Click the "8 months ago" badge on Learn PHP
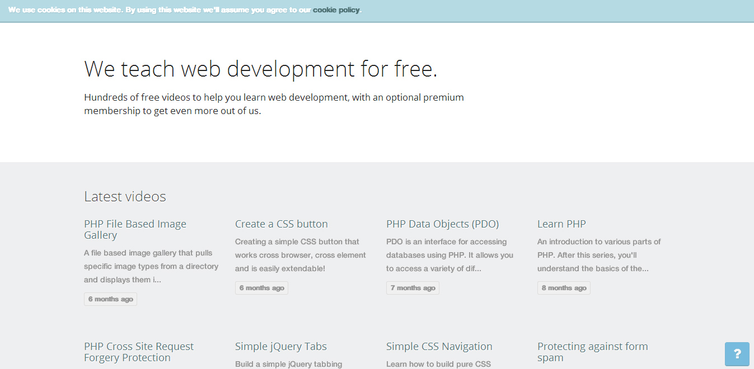Viewport: 754px width, 369px height. pos(564,287)
